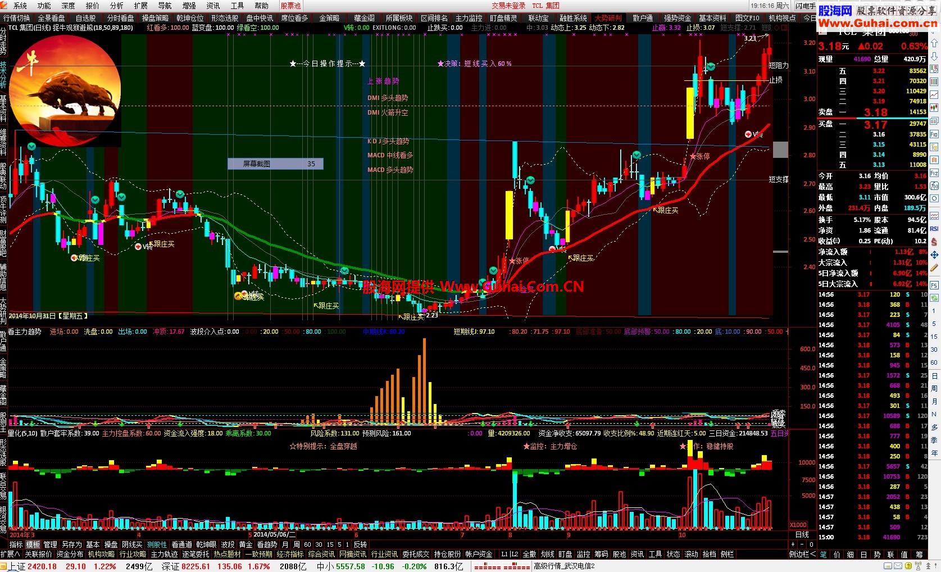Select the 技术分析 left sidebar tab

click(x=3, y=75)
